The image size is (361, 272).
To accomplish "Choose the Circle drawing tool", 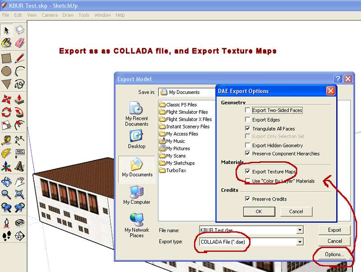I will point(6,71).
